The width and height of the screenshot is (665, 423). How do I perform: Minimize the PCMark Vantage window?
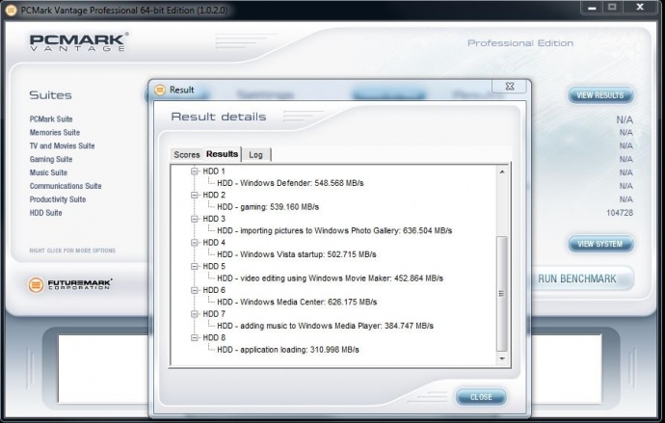tap(592, 7)
